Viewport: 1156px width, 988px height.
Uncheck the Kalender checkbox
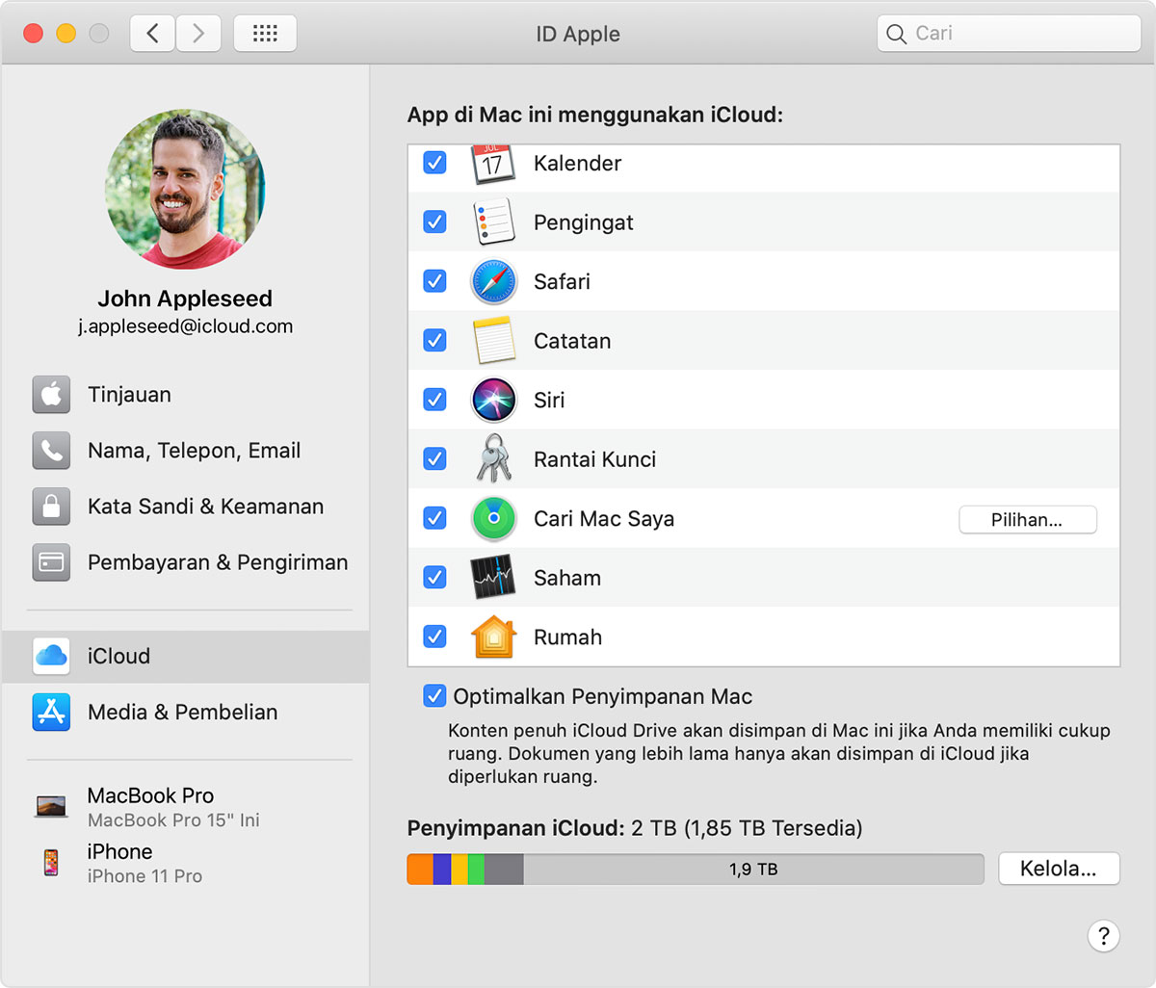point(434,163)
